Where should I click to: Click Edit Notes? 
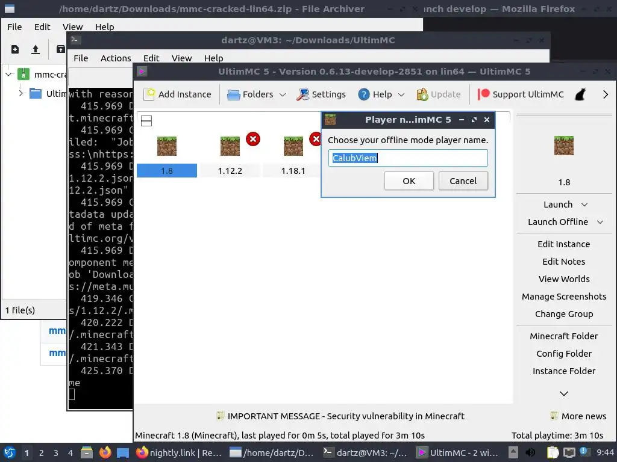pos(564,262)
